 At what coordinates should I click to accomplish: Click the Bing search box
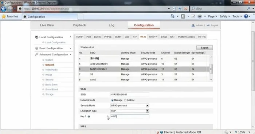pyautogui.click(x=219, y=9)
